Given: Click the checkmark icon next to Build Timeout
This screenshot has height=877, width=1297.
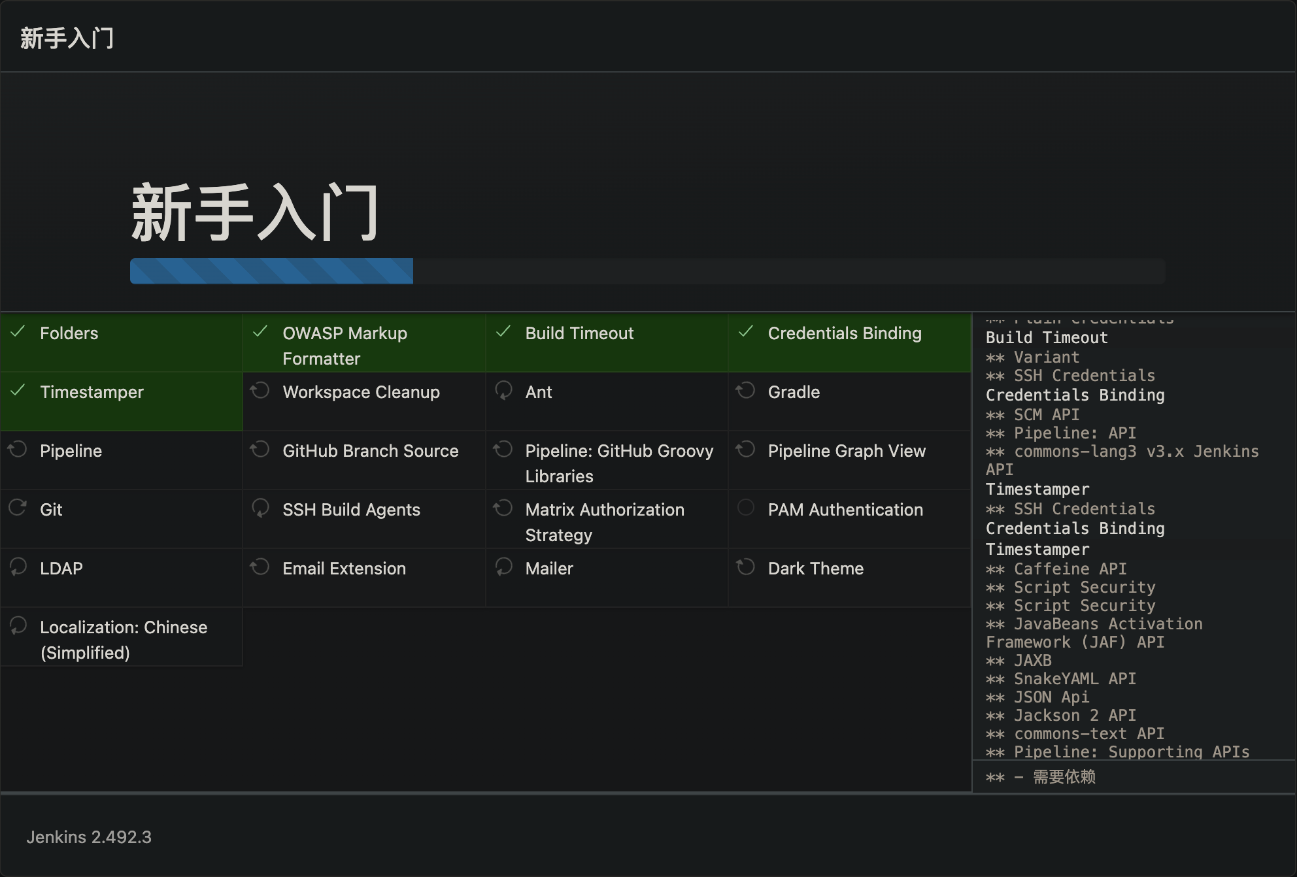Looking at the screenshot, I should point(503,331).
